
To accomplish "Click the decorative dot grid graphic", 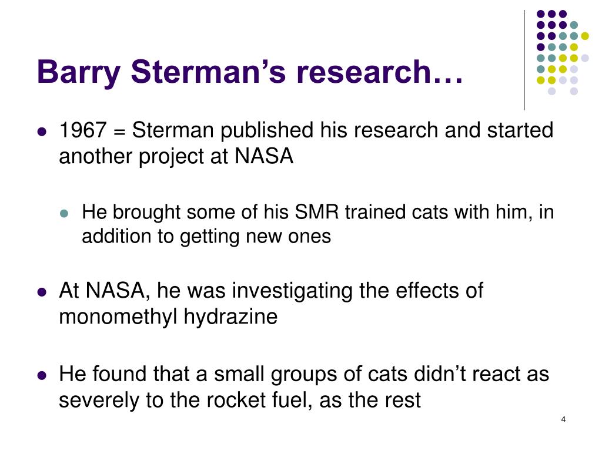I will point(563,52).
